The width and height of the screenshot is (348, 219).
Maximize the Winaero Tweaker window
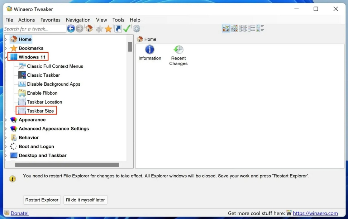point(316,9)
